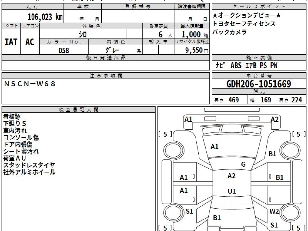
Task: Click the G mark on the windshield
Action: click(x=243, y=165)
